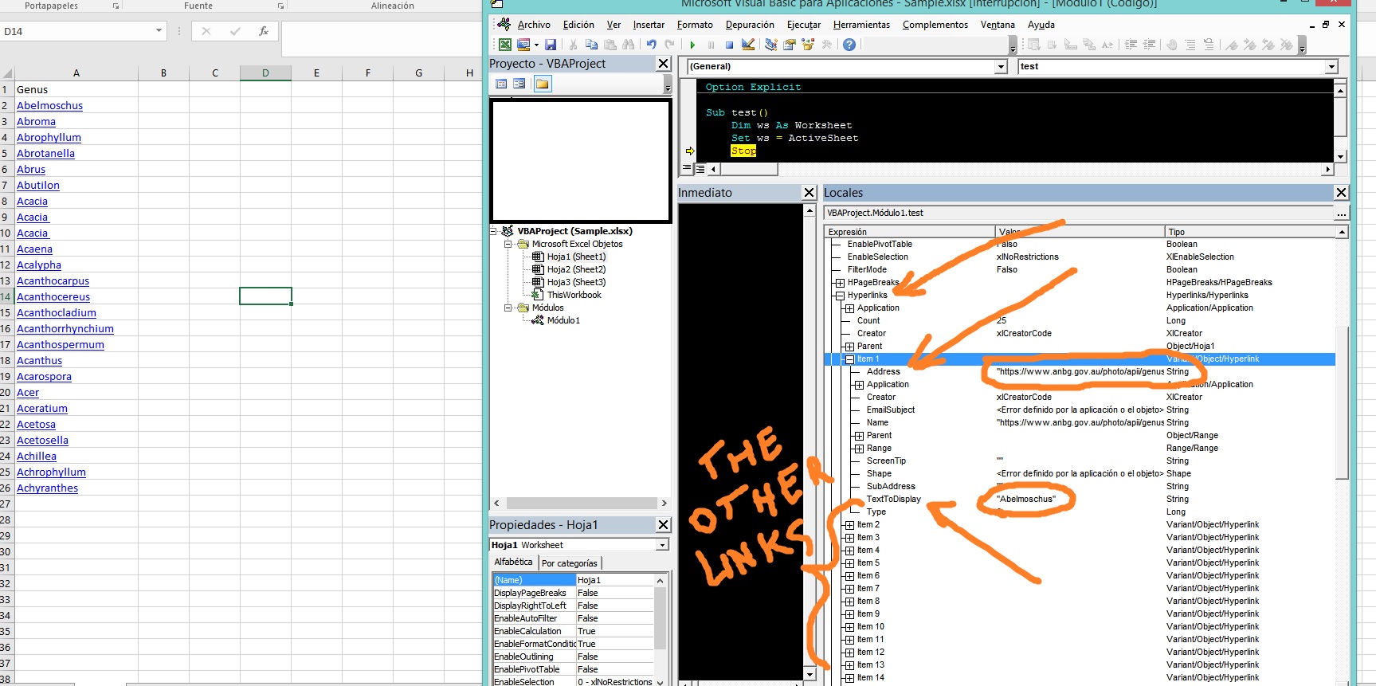Expand HPageBreaks in the Locales window
The height and width of the screenshot is (686, 1376).
click(840, 283)
